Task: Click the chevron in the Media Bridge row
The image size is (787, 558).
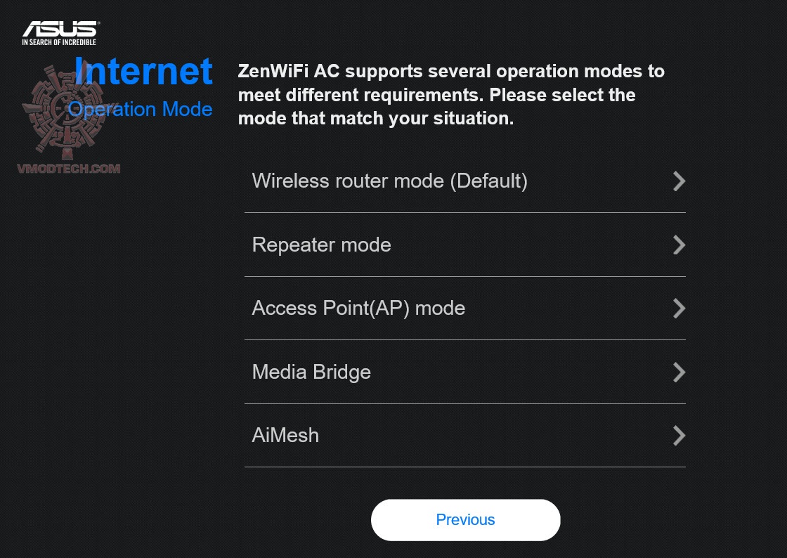Action: 679,372
